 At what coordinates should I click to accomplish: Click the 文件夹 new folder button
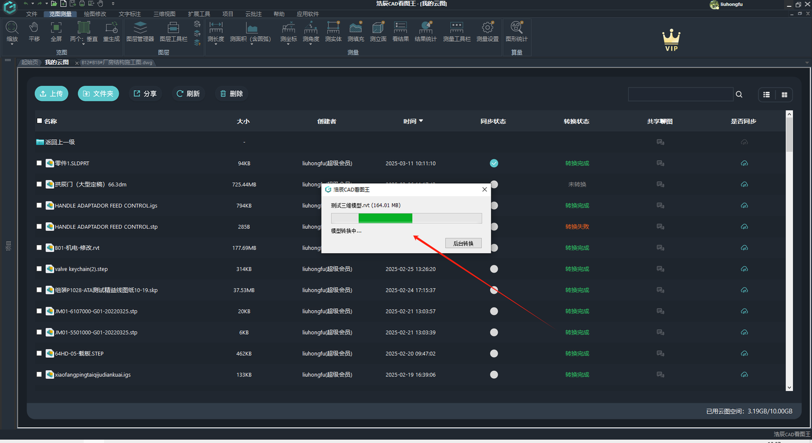pos(98,94)
